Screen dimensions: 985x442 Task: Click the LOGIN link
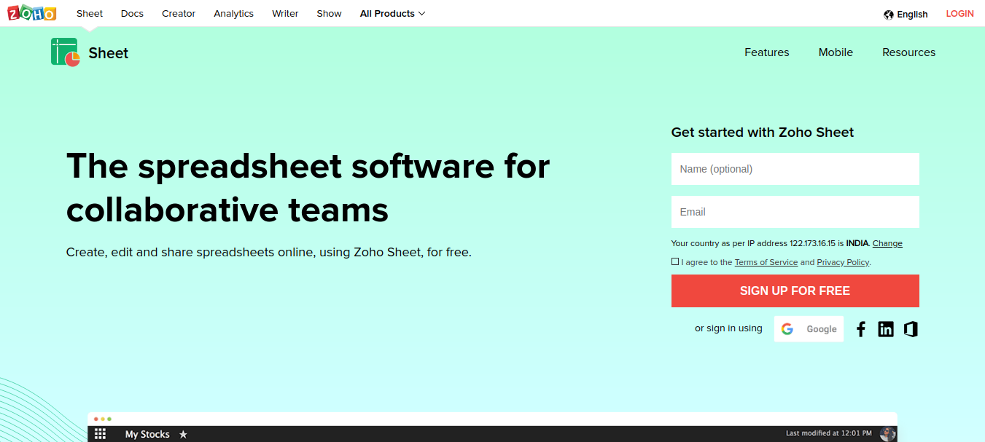959,14
